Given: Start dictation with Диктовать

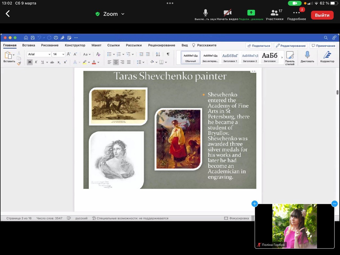Looking at the screenshot, I should (x=307, y=57).
